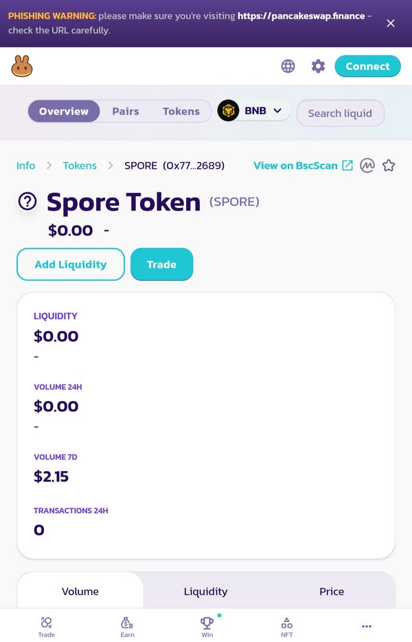Image resolution: width=412 pixels, height=642 pixels.
Task: Switch to the Tokens view
Action: [x=181, y=111]
